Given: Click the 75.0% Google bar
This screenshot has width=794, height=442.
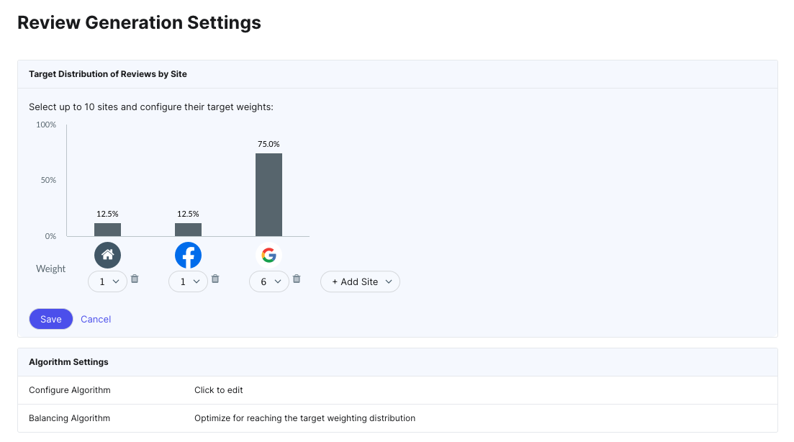Looking at the screenshot, I should (269, 194).
